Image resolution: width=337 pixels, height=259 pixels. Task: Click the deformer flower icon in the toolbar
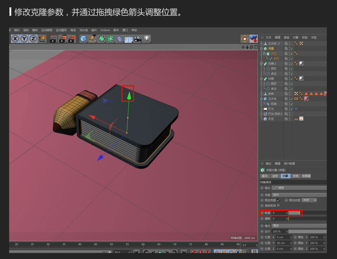coord(110,38)
